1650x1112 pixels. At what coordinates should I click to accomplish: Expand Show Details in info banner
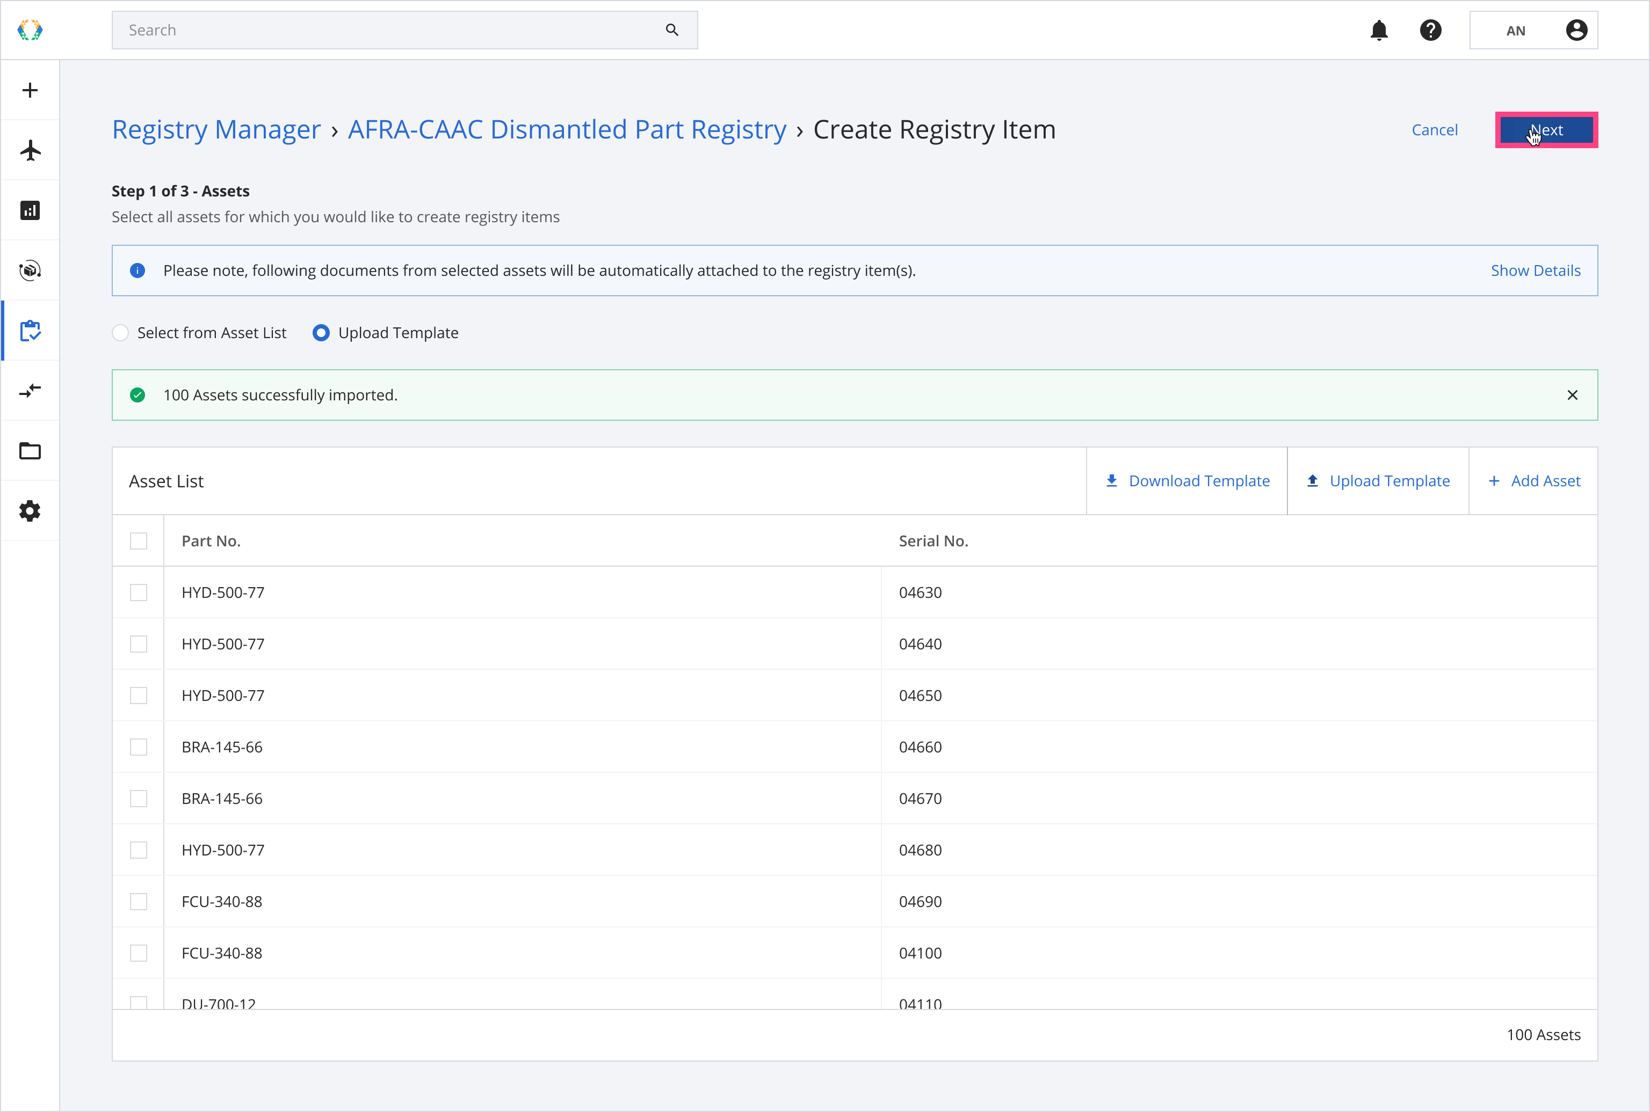pyautogui.click(x=1535, y=271)
